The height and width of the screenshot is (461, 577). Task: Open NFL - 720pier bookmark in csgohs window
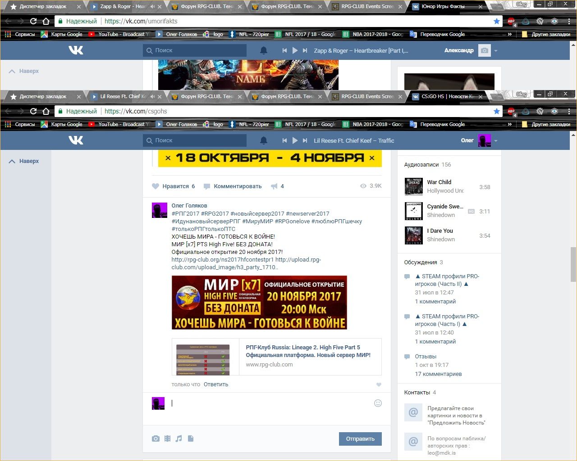(249, 124)
